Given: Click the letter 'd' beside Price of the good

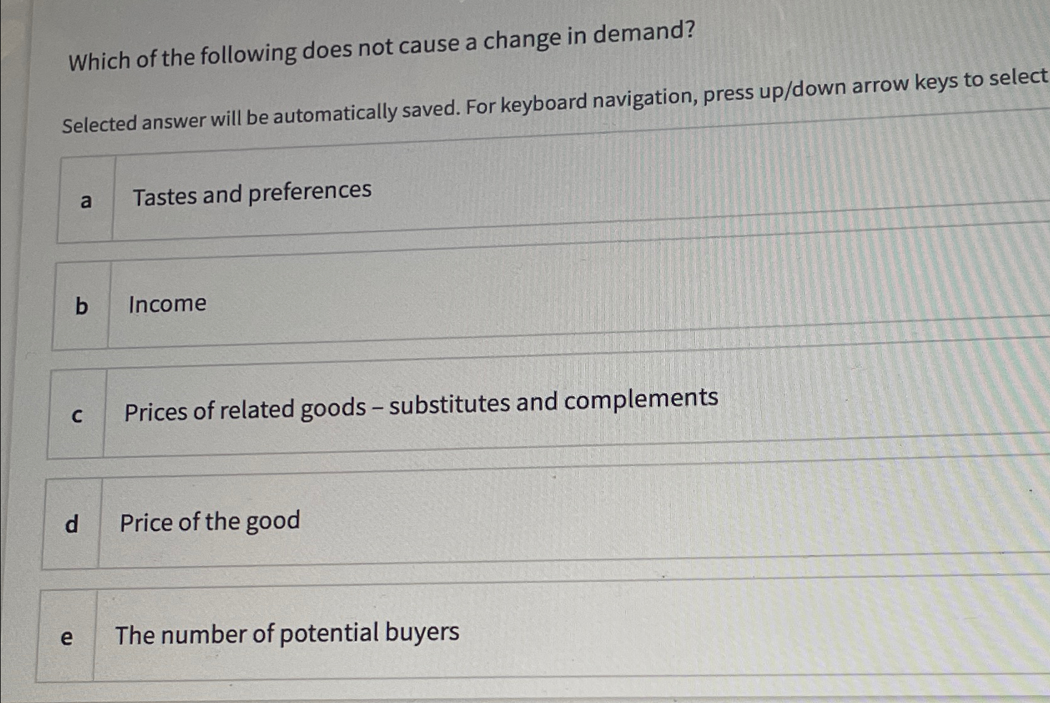Looking at the screenshot, I should coord(72,524).
